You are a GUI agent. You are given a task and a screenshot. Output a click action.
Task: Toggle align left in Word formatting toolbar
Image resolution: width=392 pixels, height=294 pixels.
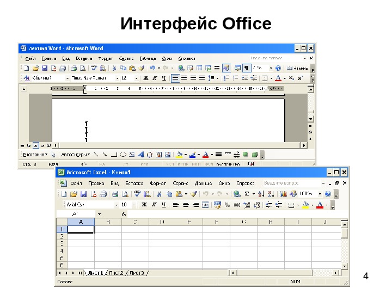pyautogui.click(x=175, y=78)
